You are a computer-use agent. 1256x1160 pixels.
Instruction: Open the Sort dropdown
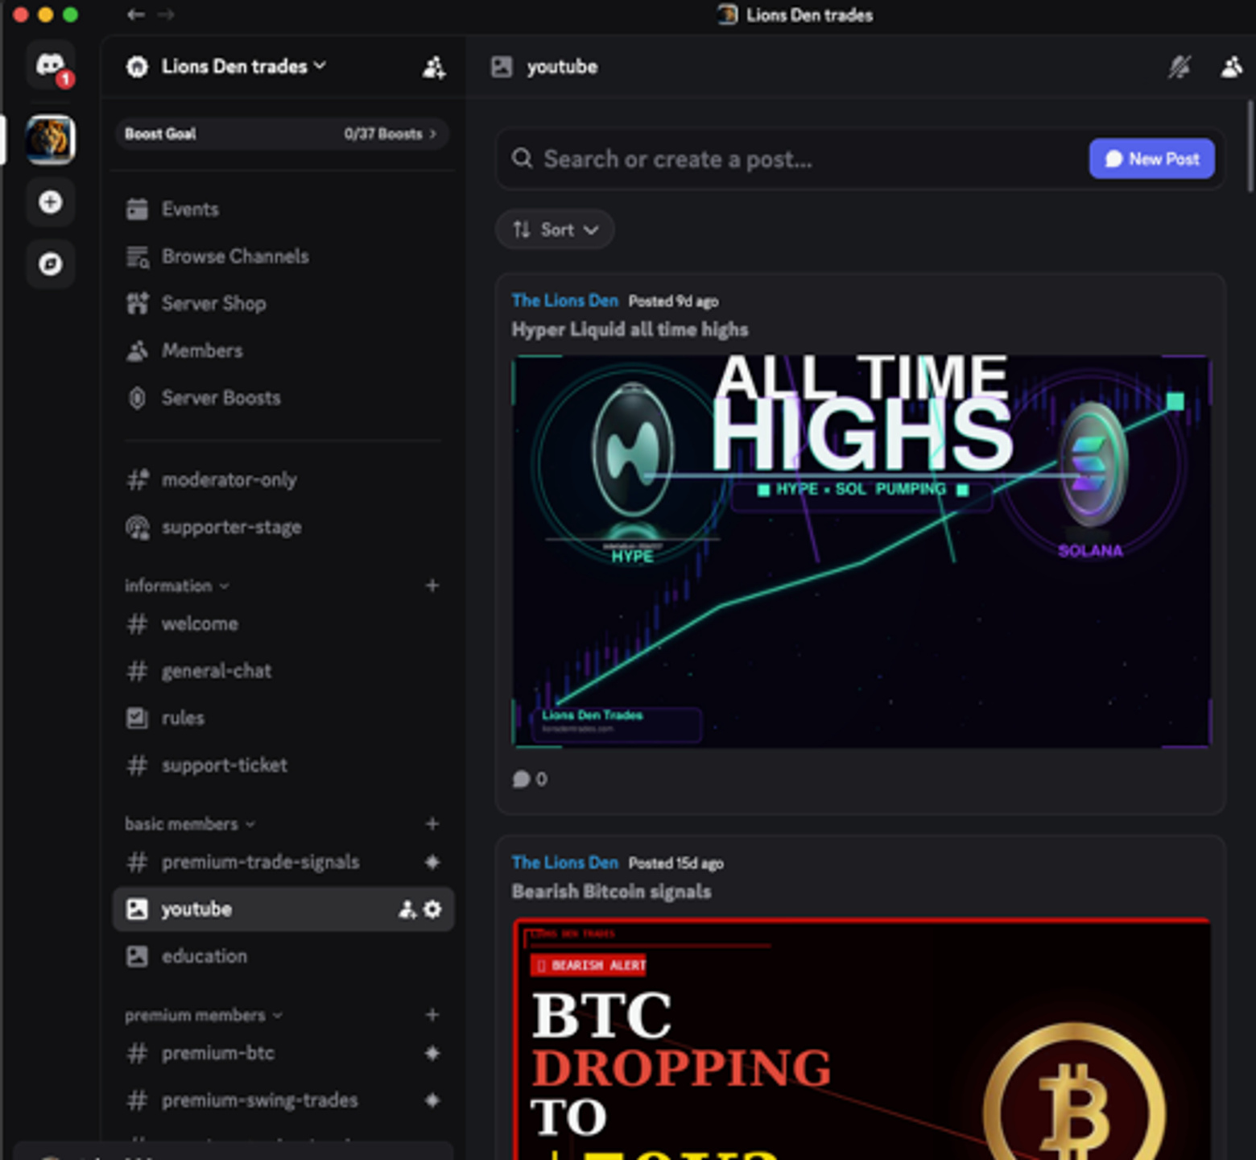556,230
